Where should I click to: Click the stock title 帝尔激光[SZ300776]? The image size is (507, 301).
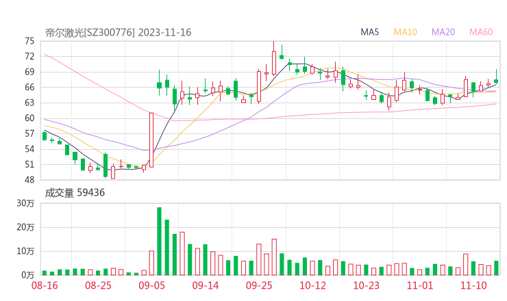[x=90, y=32]
